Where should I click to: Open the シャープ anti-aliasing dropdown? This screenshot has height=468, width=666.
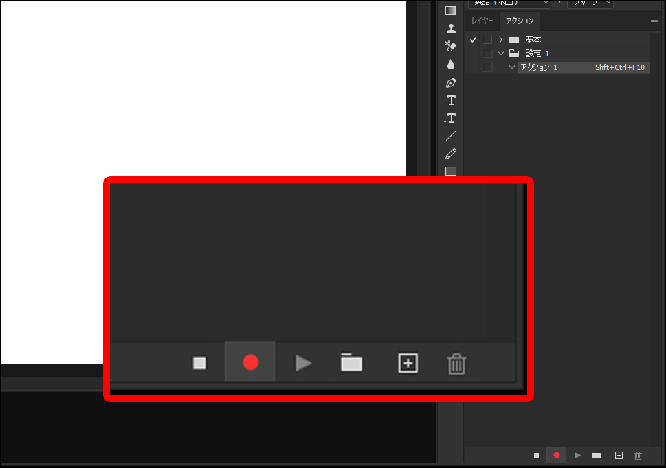coord(592,3)
